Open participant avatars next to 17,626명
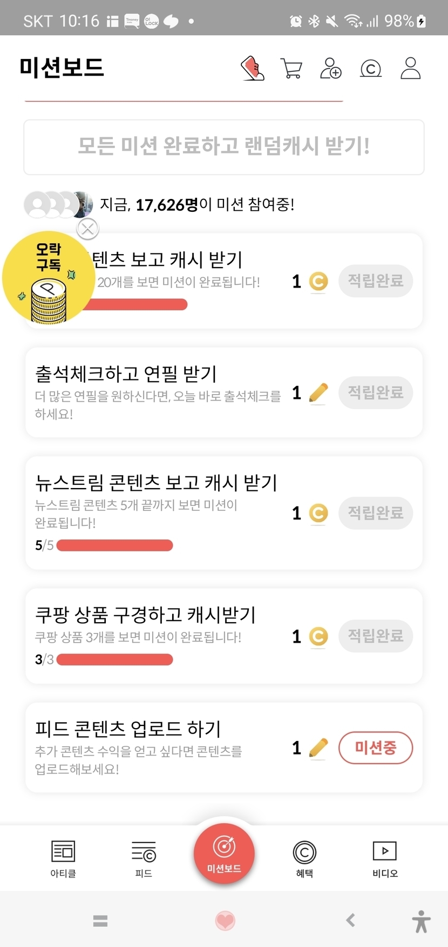 (x=58, y=204)
